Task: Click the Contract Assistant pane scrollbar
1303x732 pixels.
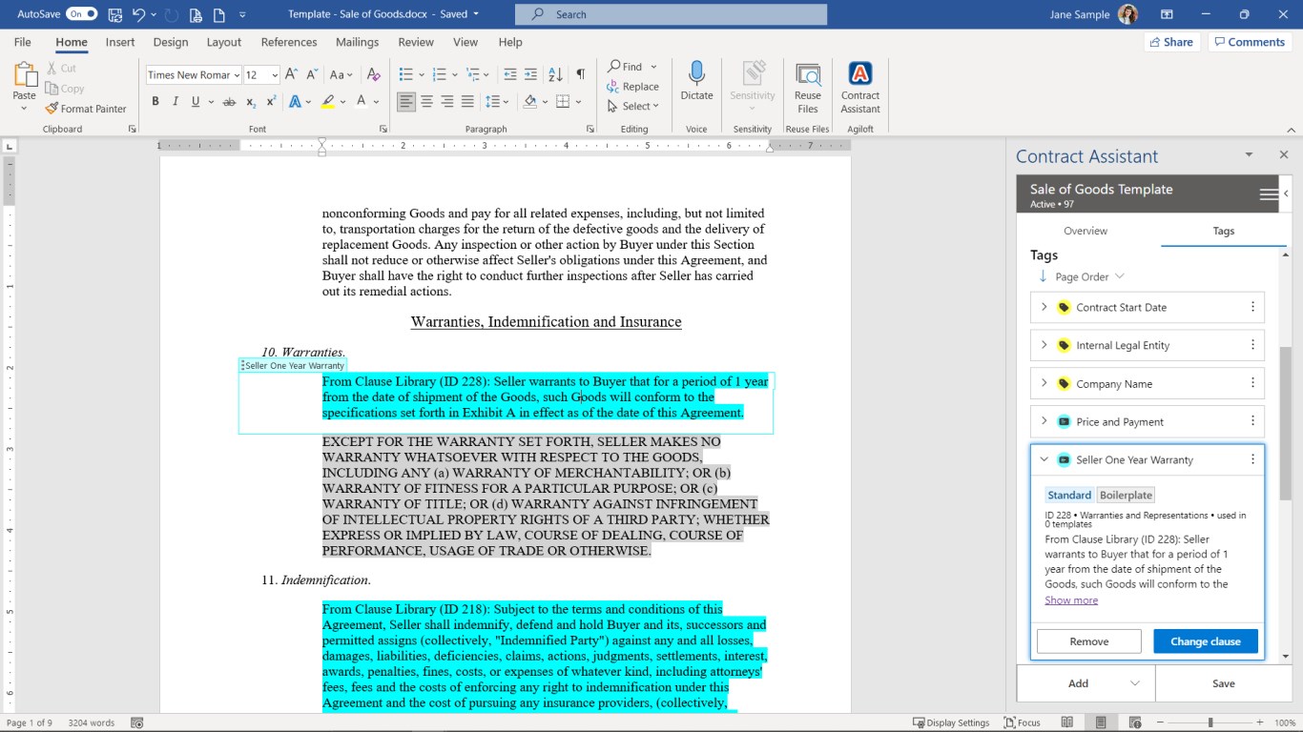Action: click(1286, 423)
